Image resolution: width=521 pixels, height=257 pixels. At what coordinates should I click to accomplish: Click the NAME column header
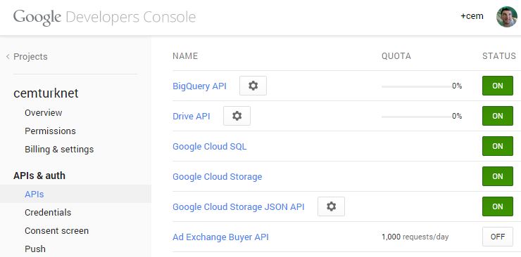point(185,56)
